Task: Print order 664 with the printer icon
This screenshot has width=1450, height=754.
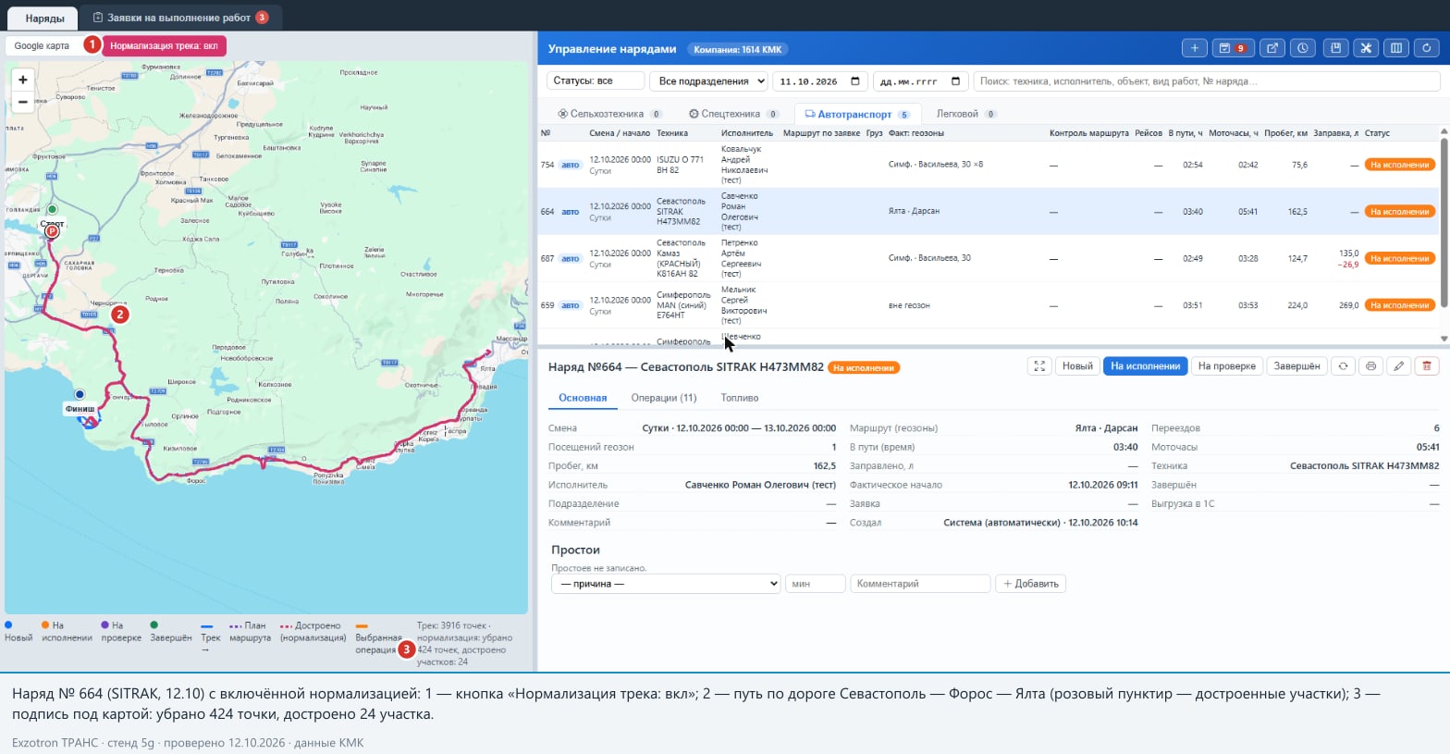Action: point(1370,366)
